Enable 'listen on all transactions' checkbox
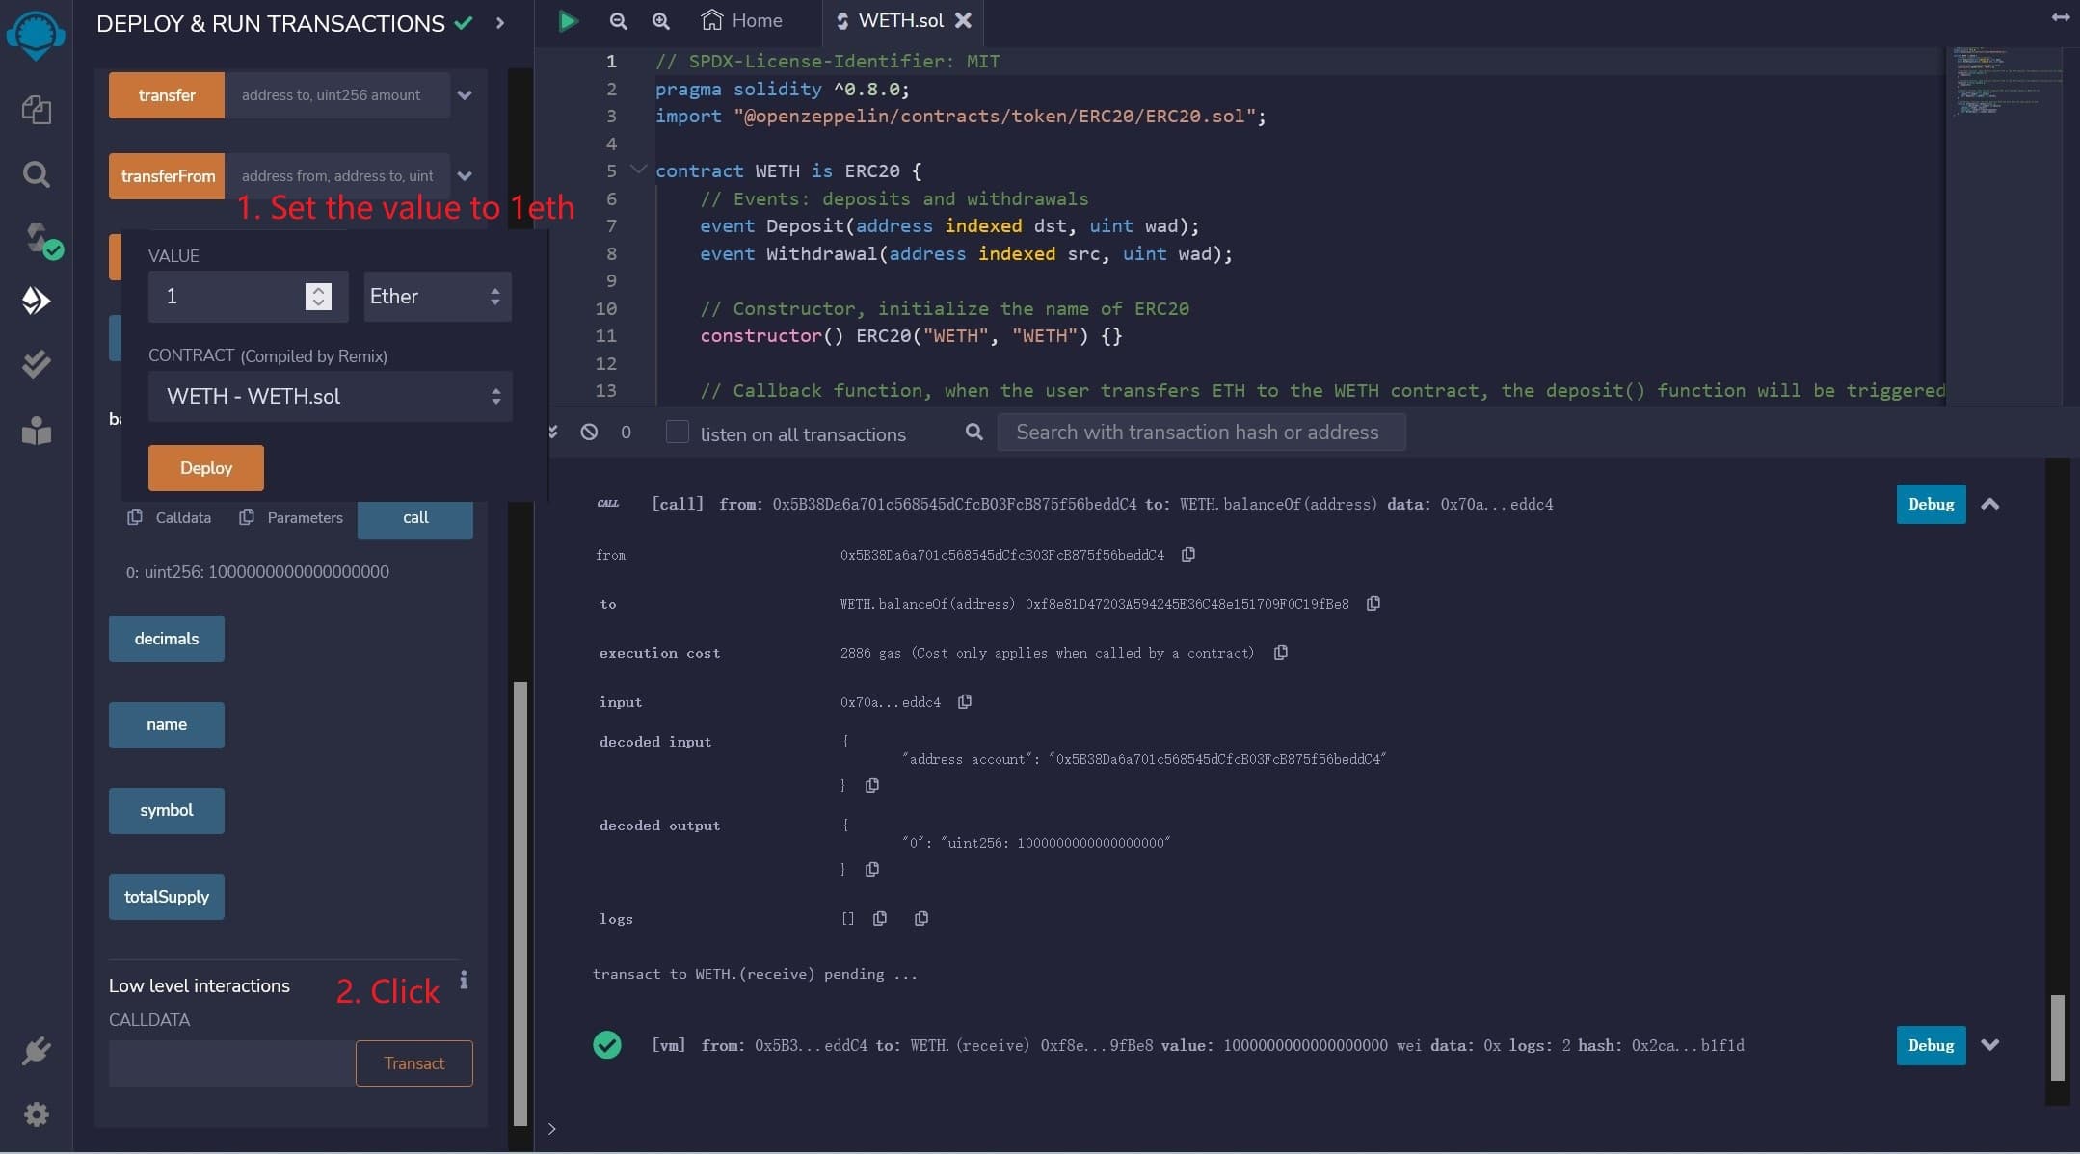The width and height of the screenshot is (2080, 1154). 678,432
